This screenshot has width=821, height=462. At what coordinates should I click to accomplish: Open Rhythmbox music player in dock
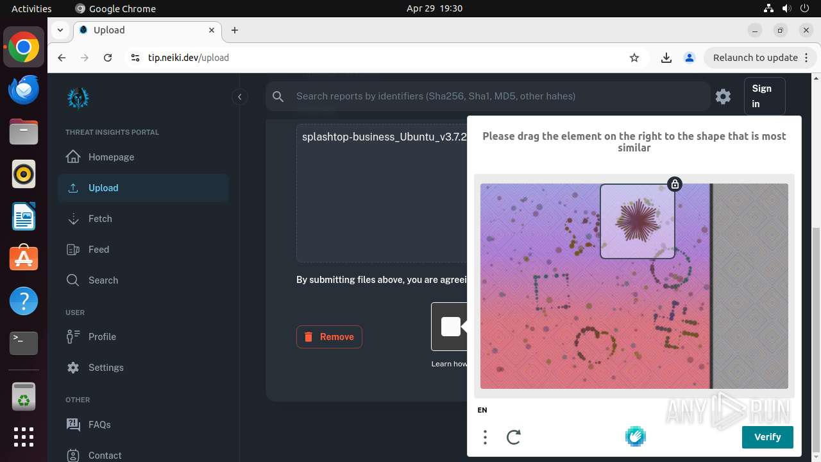24,174
